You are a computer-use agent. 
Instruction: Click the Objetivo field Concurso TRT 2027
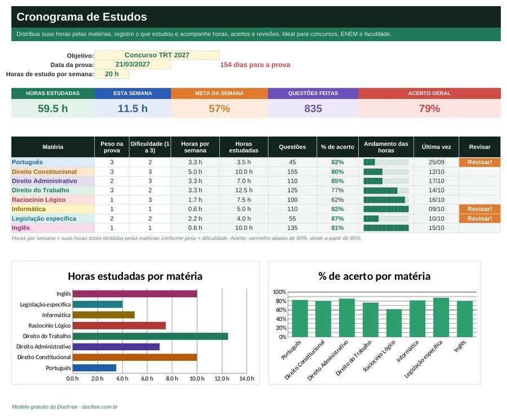click(157, 55)
